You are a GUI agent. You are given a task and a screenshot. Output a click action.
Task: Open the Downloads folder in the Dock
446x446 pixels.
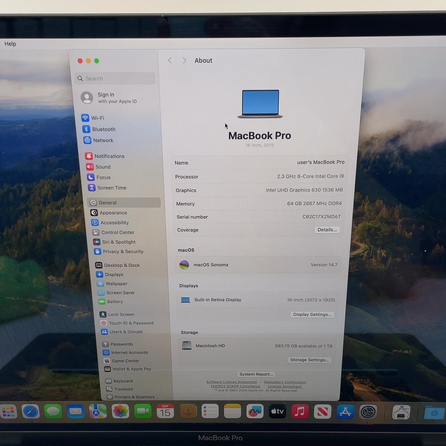pyautogui.click(x=434, y=413)
